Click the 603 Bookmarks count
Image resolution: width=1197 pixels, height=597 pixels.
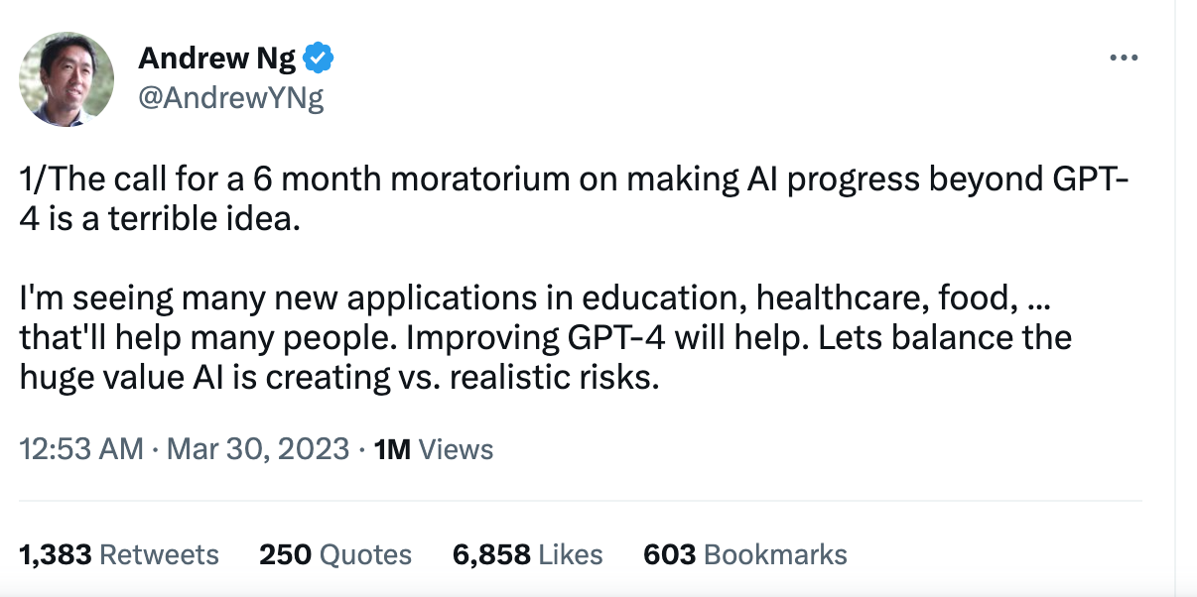pos(744,554)
